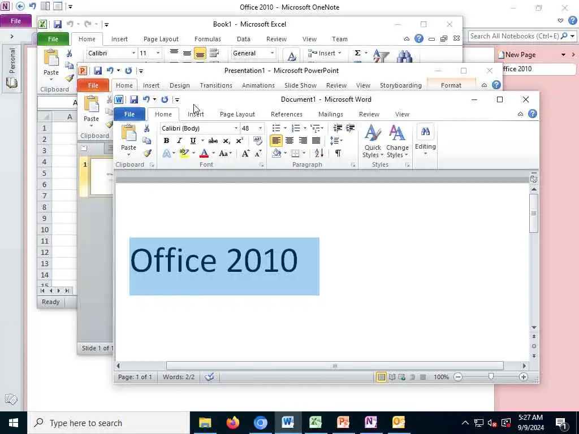Open the Page Layout tab in Word
Image resolution: width=579 pixels, height=434 pixels.
point(237,114)
